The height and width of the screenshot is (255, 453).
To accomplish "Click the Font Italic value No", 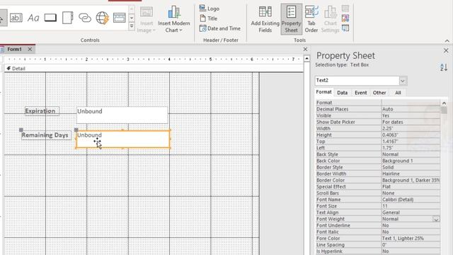I will coord(411,232).
